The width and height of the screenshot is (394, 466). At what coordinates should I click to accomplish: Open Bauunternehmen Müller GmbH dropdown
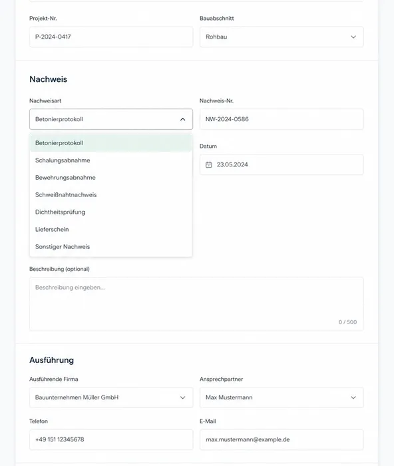(x=111, y=397)
